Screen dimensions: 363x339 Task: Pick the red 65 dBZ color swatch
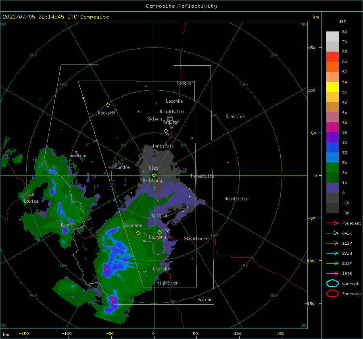tap(332, 56)
